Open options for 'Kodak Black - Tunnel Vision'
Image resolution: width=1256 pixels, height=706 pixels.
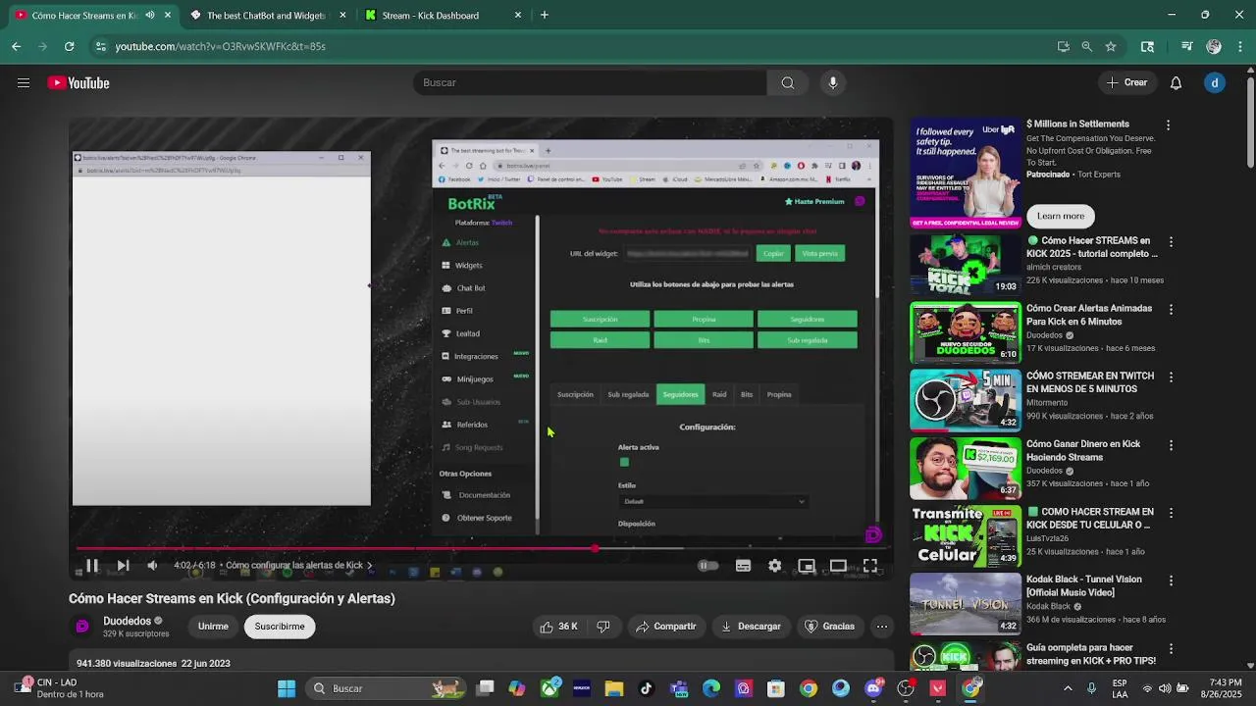click(1171, 581)
